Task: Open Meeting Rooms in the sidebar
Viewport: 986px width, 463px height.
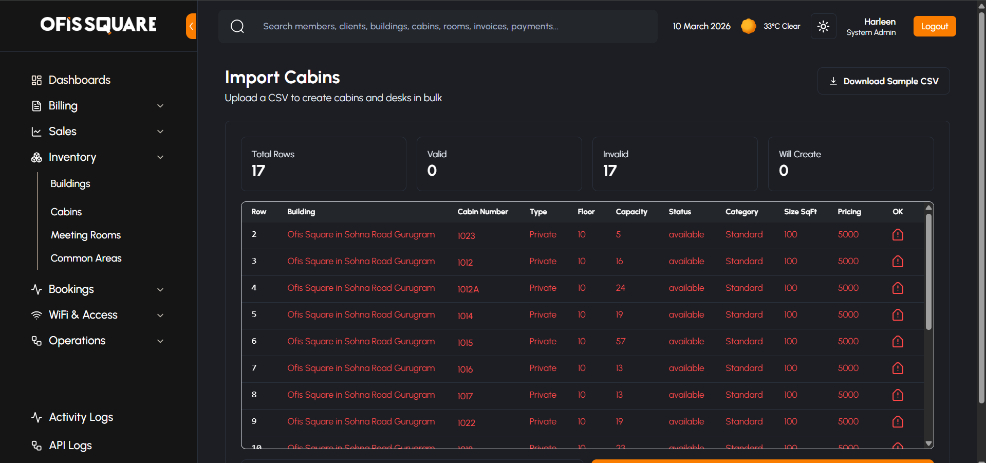Action: click(x=86, y=235)
